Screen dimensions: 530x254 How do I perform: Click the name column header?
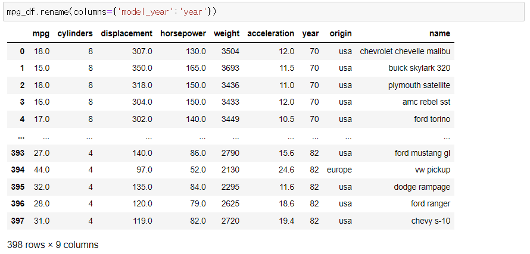coord(439,34)
